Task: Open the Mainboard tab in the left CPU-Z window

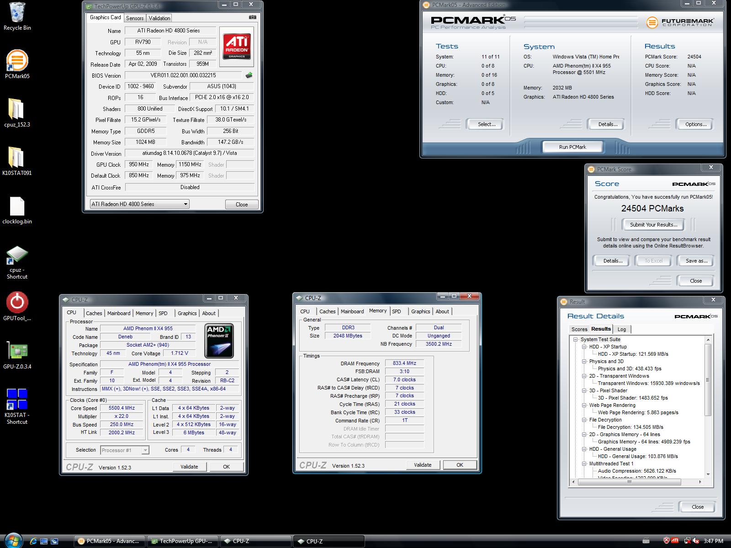Action: pyautogui.click(x=119, y=313)
